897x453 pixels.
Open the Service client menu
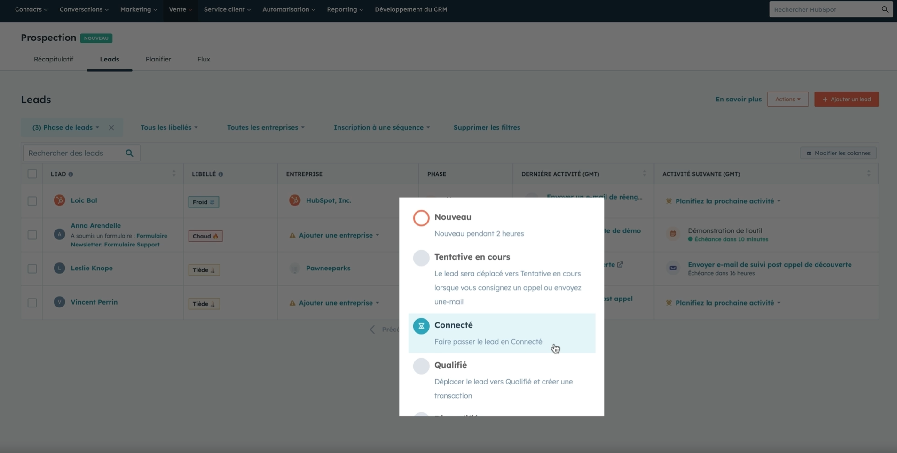[x=227, y=9]
